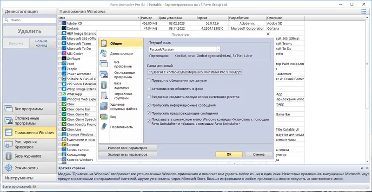Check the Cortana row checkbox
The width and height of the screenshot is (372, 192).
60,28
